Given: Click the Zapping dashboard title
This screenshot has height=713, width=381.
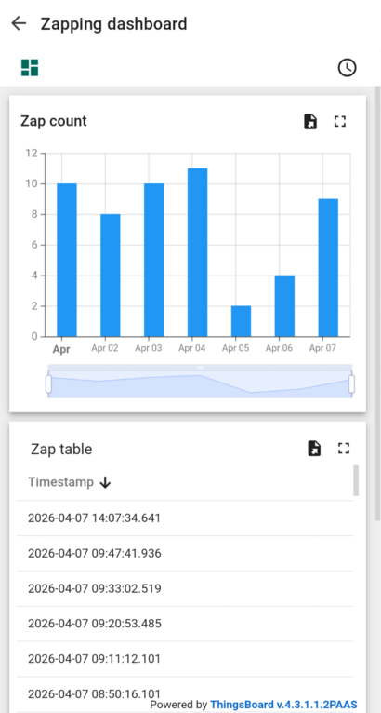Looking at the screenshot, I should point(114,23).
